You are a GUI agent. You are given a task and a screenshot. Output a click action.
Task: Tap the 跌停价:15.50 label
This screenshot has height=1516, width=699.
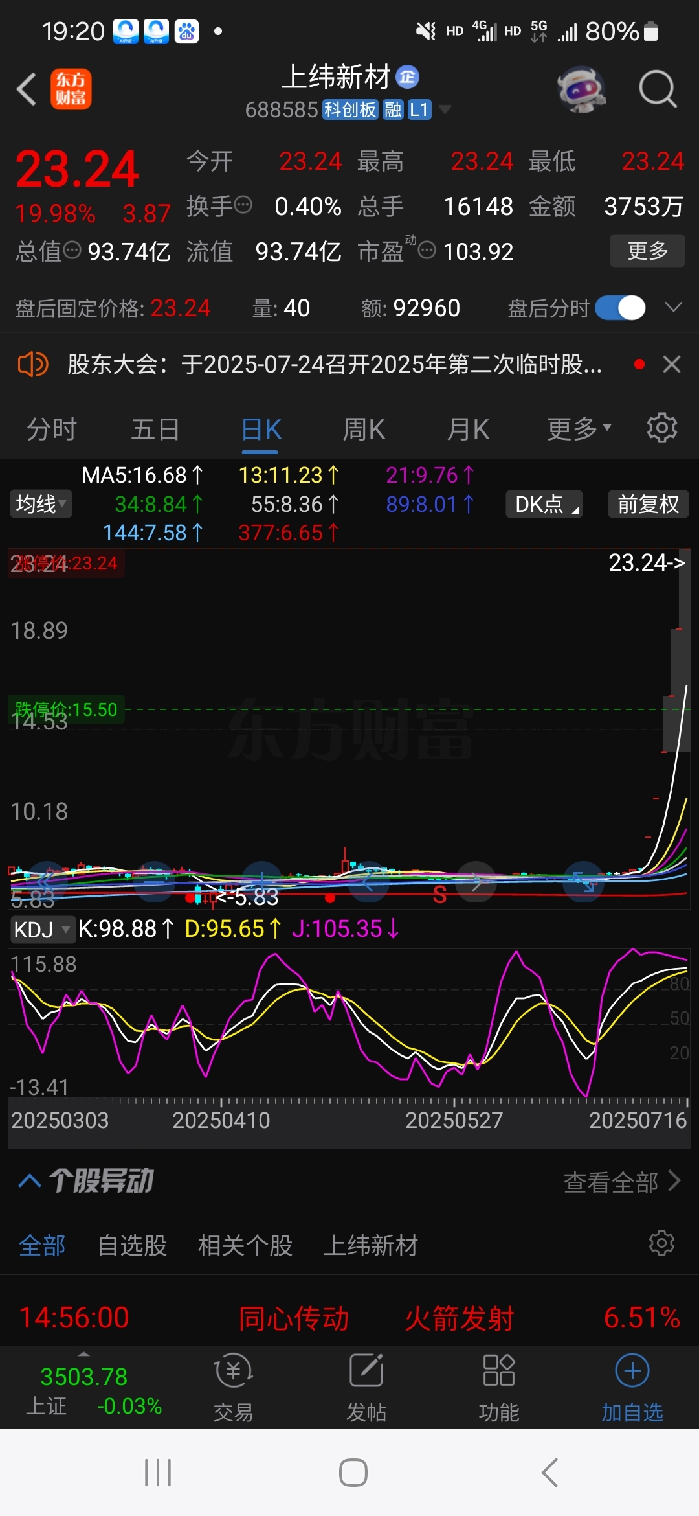[x=67, y=709]
